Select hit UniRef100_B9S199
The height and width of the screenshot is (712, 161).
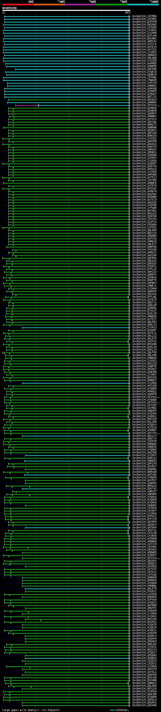[x=144, y=619]
